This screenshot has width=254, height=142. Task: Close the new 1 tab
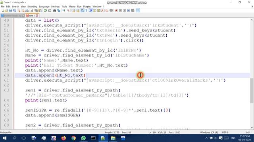pos(37,15)
